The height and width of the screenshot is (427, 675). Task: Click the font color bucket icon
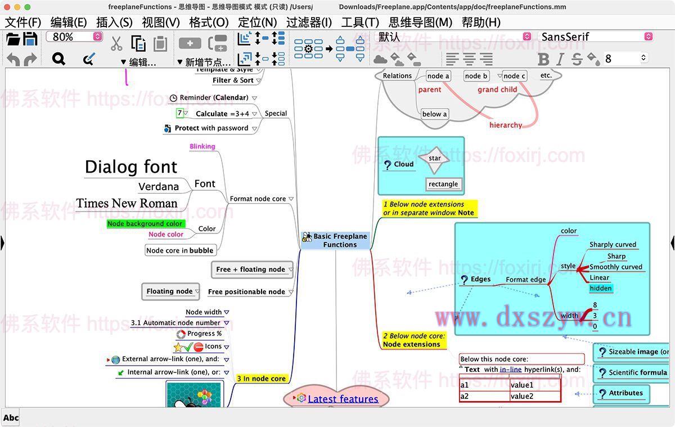pos(593,59)
